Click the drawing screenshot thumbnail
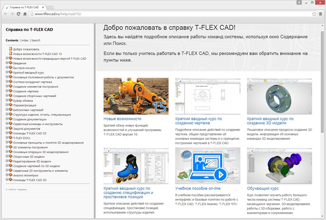Screen dimensions: 326x220 208,96
